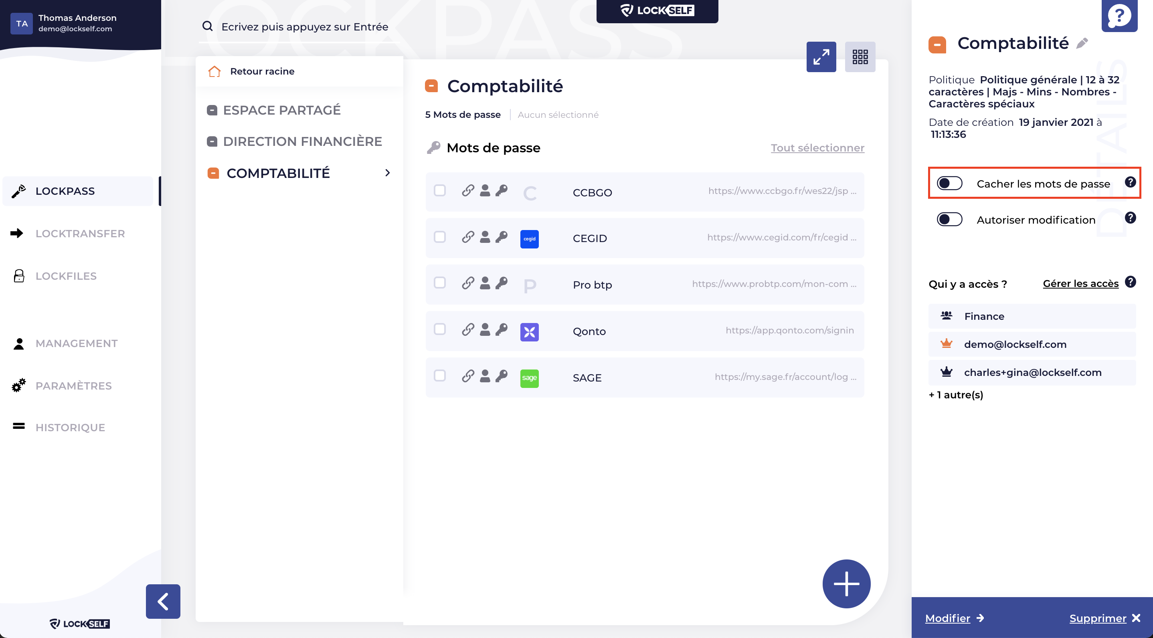The height and width of the screenshot is (638, 1153).
Task: Click help icon next to Gérer les accès
Action: point(1130,282)
